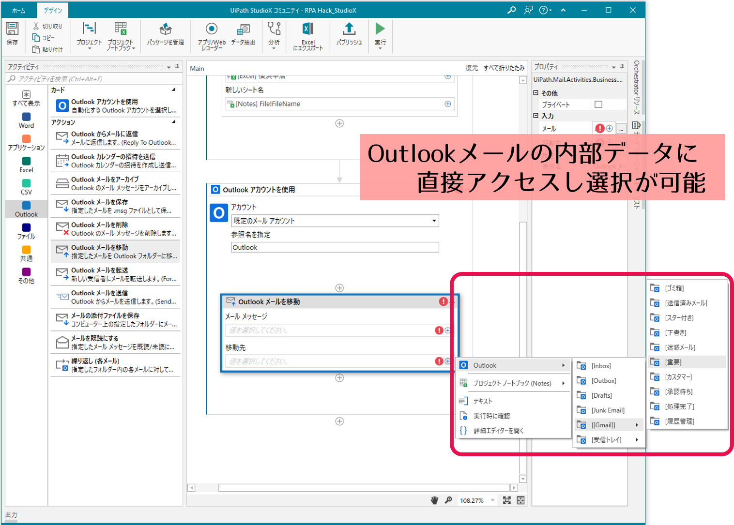Select Outlook メールをアーカイブ activity
This screenshot has height=525, width=734.
pyautogui.click(x=115, y=184)
